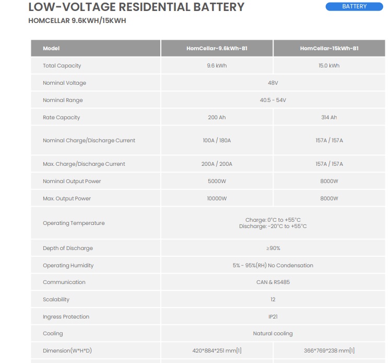Click the blue BATTERY badge

coord(354,6)
